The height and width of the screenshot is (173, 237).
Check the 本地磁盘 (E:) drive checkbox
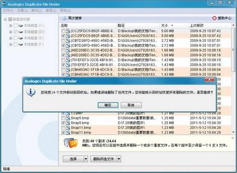point(16,38)
